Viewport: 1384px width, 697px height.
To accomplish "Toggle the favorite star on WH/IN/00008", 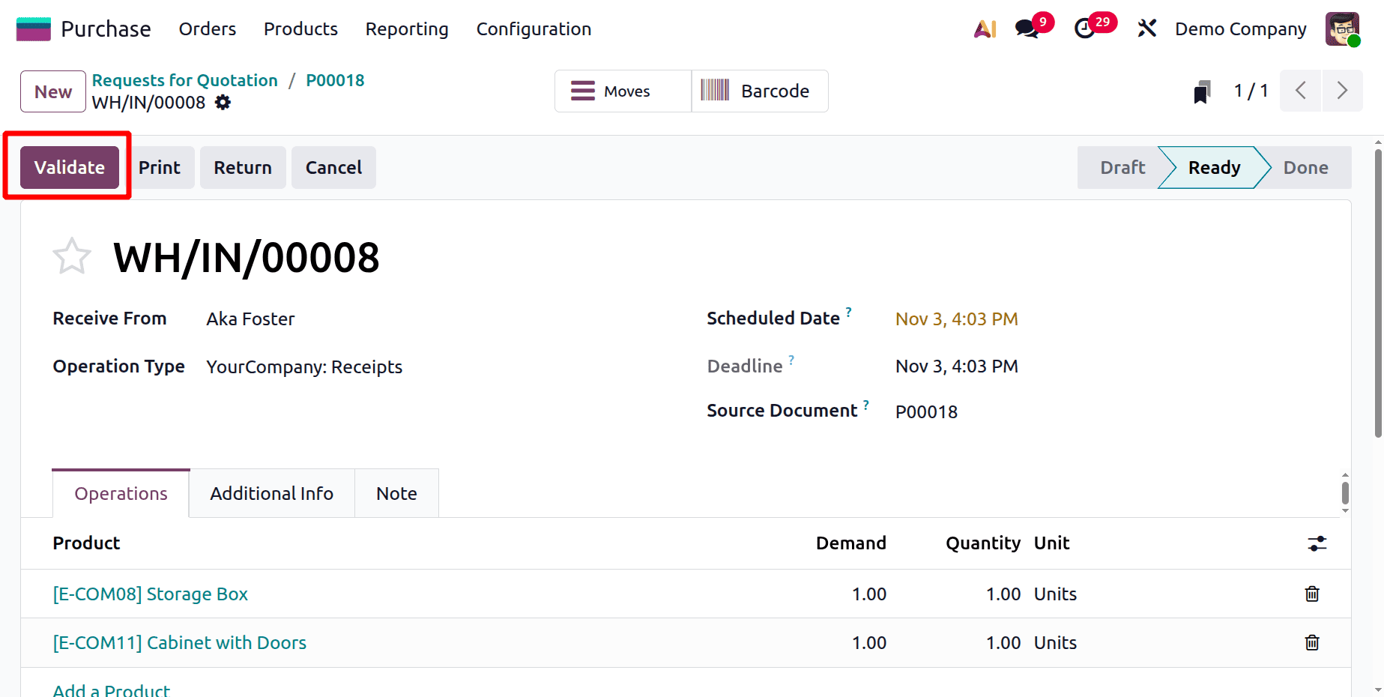I will [71, 256].
